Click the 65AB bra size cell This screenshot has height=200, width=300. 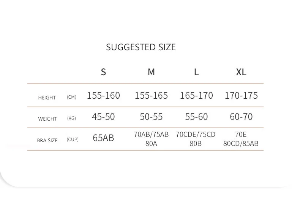pos(103,138)
